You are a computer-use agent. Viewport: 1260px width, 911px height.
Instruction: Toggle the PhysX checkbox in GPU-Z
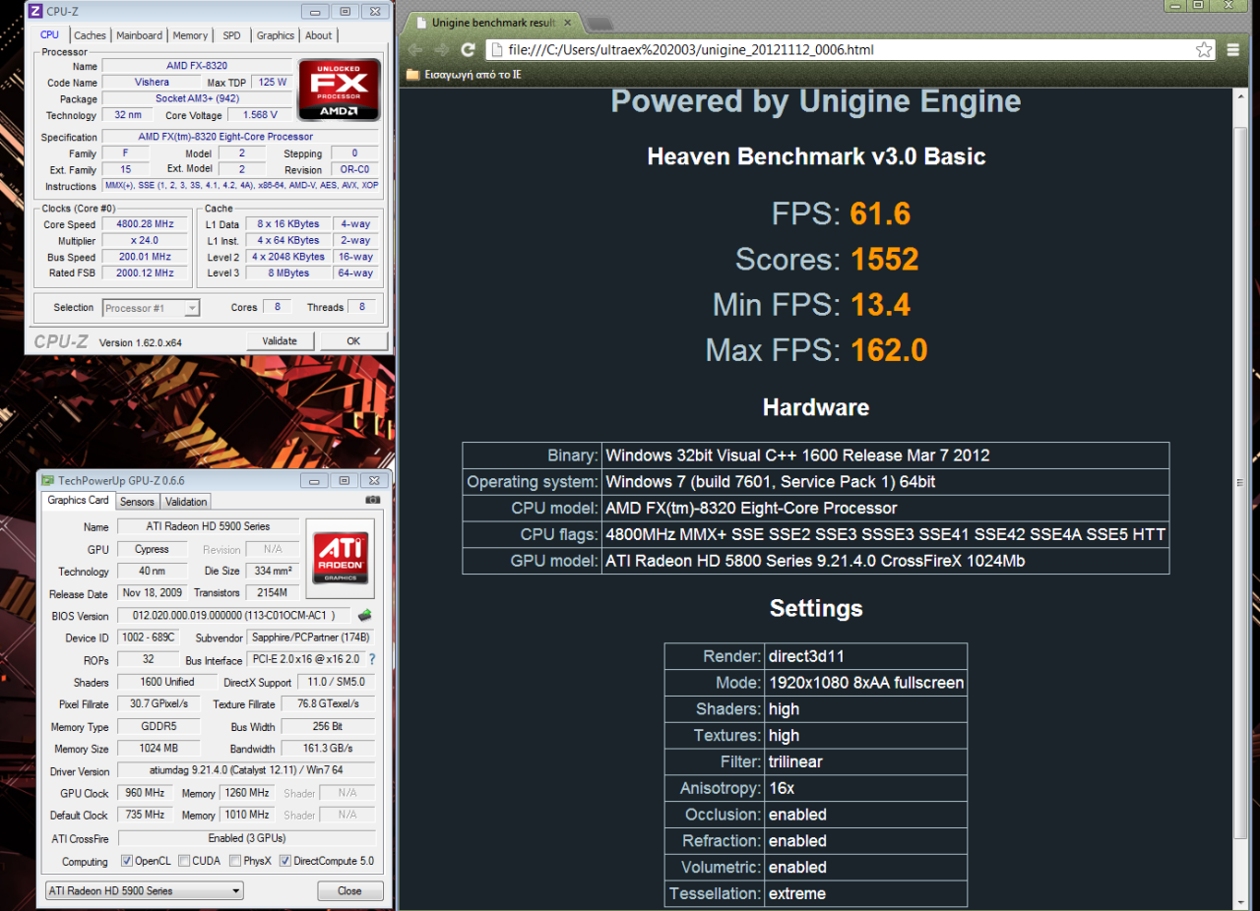tap(234, 861)
